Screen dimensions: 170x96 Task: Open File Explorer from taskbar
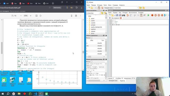[x=19, y=94]
